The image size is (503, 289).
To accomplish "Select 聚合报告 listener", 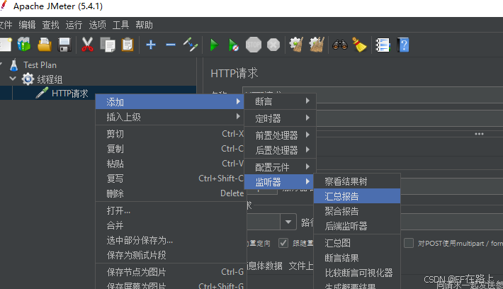I will point(357,211).
